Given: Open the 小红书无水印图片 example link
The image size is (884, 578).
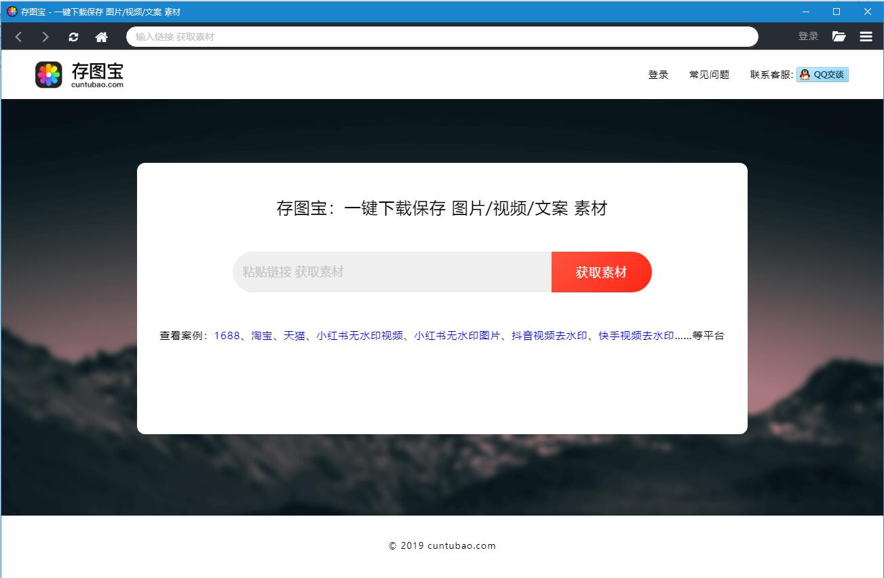Looking at the screenshot, I should point(457,336).
